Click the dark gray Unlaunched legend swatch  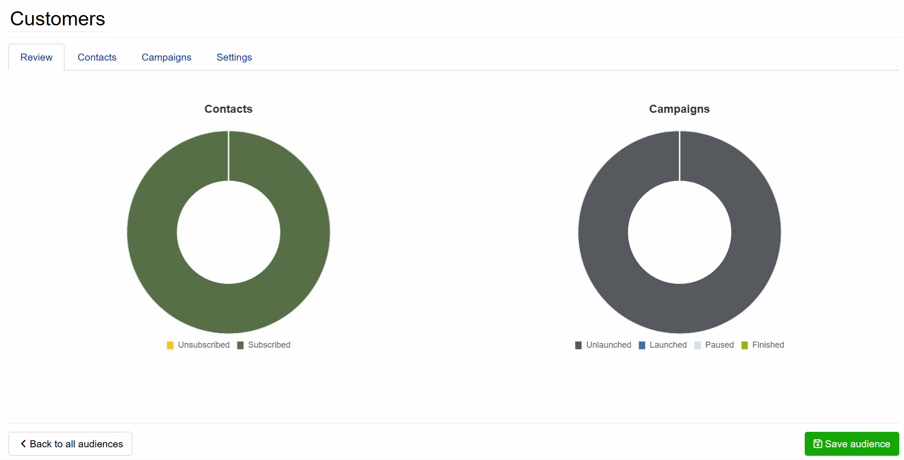click(x=578, y=345)
